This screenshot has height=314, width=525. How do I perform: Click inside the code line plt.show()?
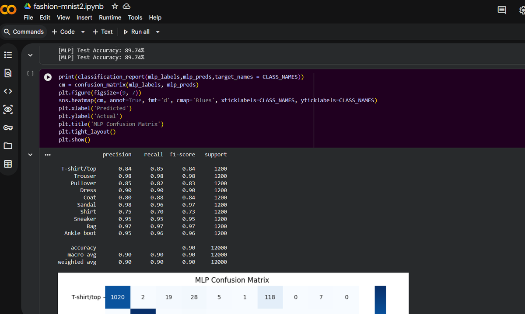coord(74,140)
